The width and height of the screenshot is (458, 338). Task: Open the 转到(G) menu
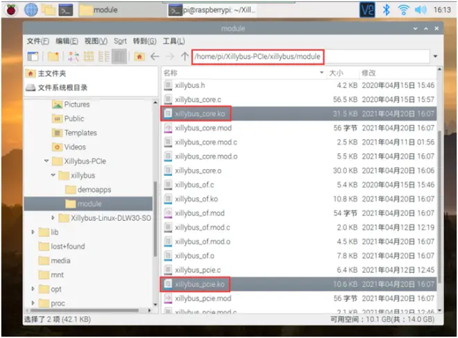[145, 41]
